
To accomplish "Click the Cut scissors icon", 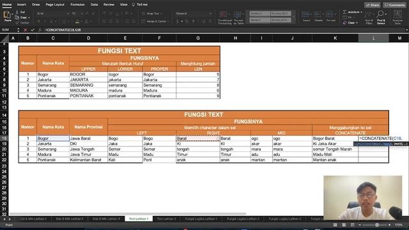I will pyautogui.click(x=17, y=12).
